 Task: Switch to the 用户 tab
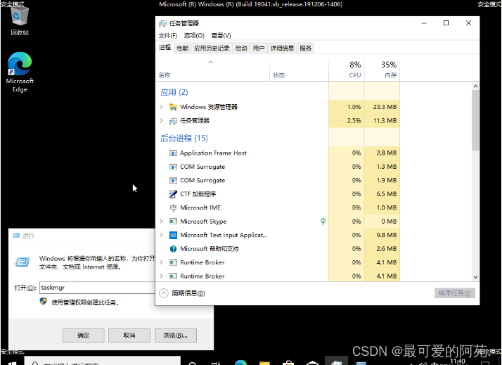coord(259,49)
